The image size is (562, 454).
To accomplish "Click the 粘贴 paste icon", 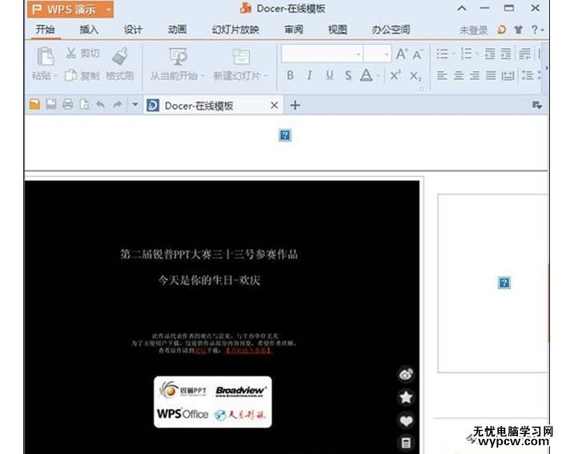I will (45, 57).
